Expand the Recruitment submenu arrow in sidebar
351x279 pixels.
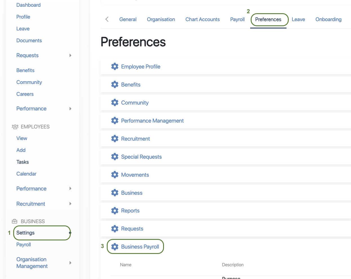70,204
